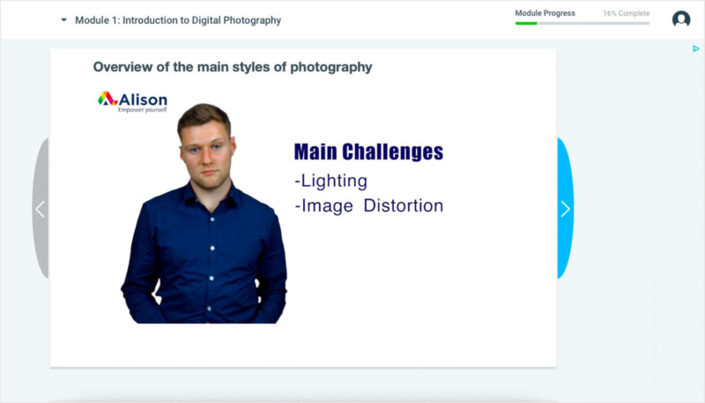Click the Main Challenges heading
Image resolution: width=705 pixels, height=403 pixels.
point(368,152)
